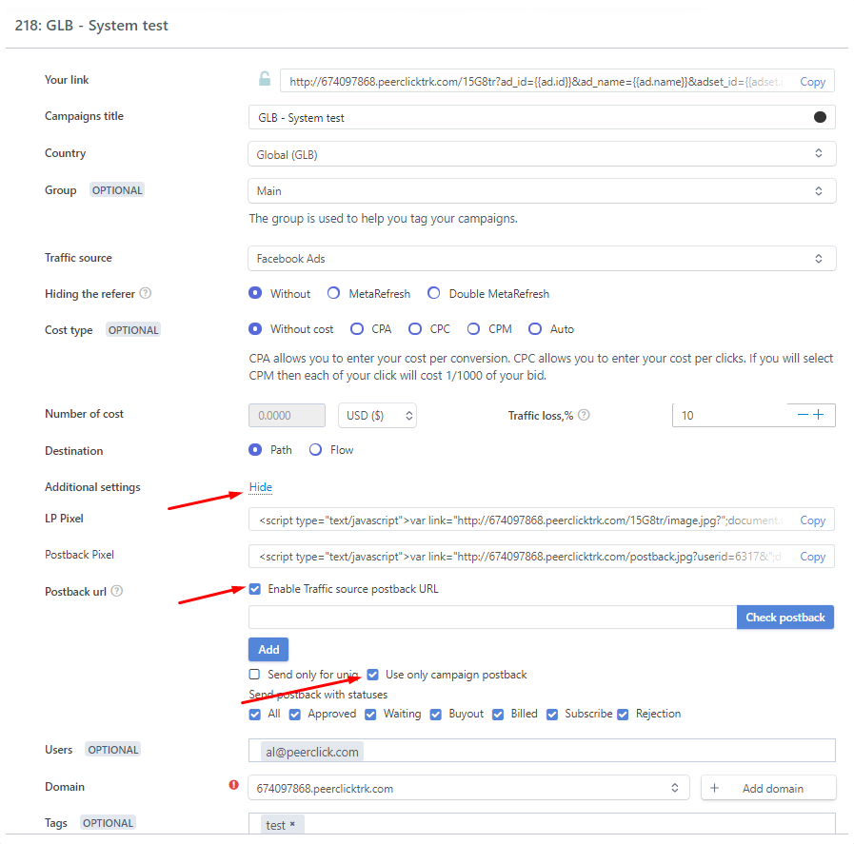This screenshot has width=854, height=844.
Task: Click the blue Add button
Action: 268,649
